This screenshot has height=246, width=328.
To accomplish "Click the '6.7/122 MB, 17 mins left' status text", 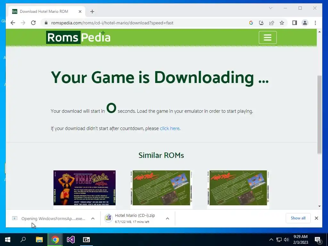I will point(132,222).
